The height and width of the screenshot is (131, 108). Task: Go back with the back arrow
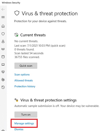3,9
